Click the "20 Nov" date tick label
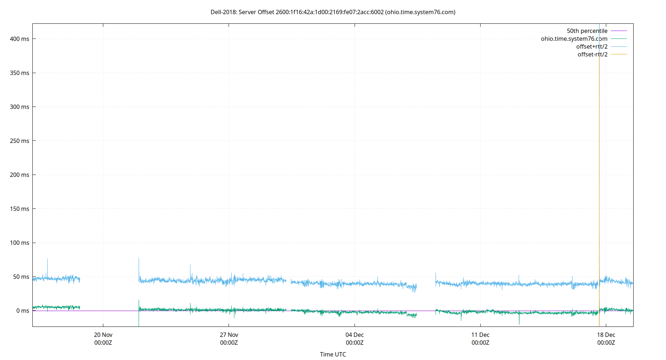666x360 pixels. 103,334
